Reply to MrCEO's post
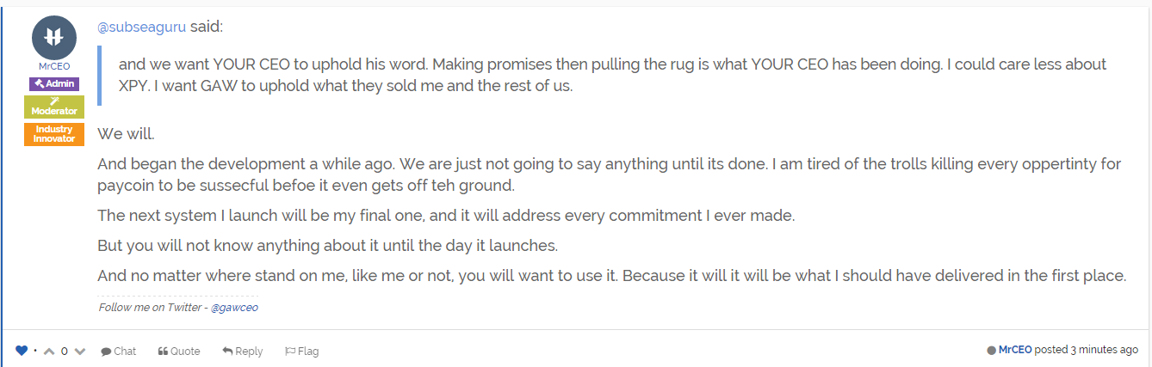Viewport: 1152px width, 367px height. [x=242, y=351]
